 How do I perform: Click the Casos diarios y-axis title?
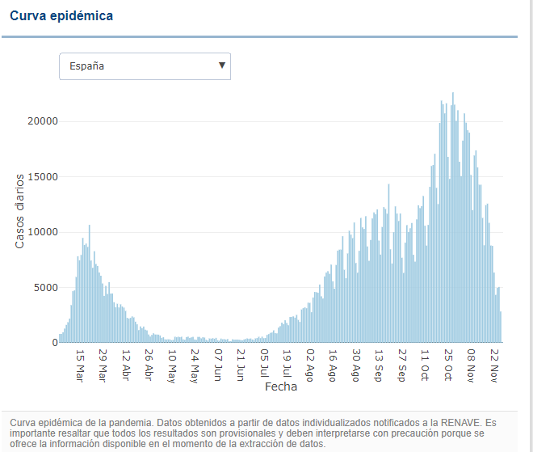point(21,212)
